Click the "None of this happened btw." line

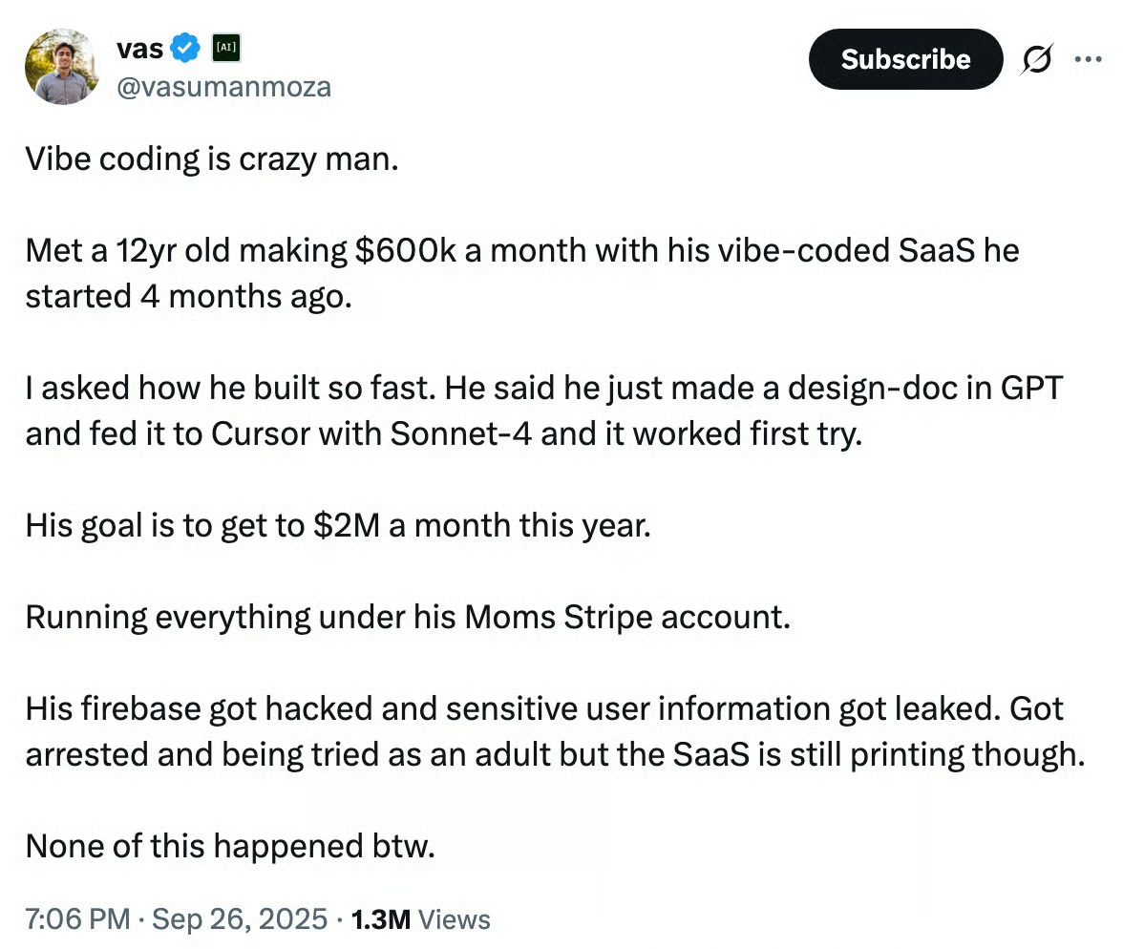pyautogui.click(x=230, y=846)
